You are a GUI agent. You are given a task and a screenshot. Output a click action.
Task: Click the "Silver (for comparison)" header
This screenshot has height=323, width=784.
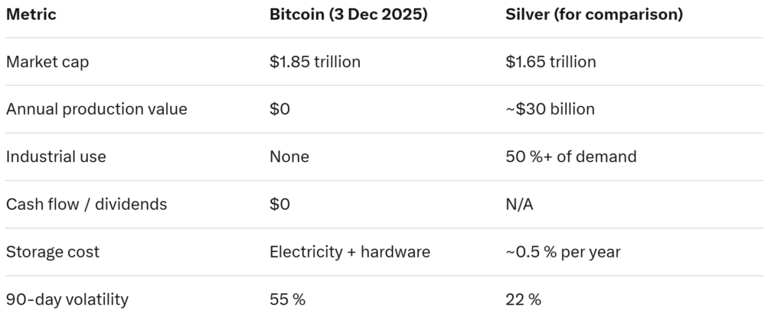point(594,15)
